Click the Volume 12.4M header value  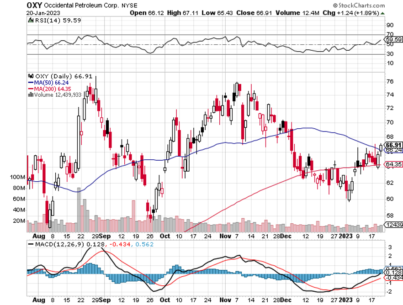pos(297,13)
